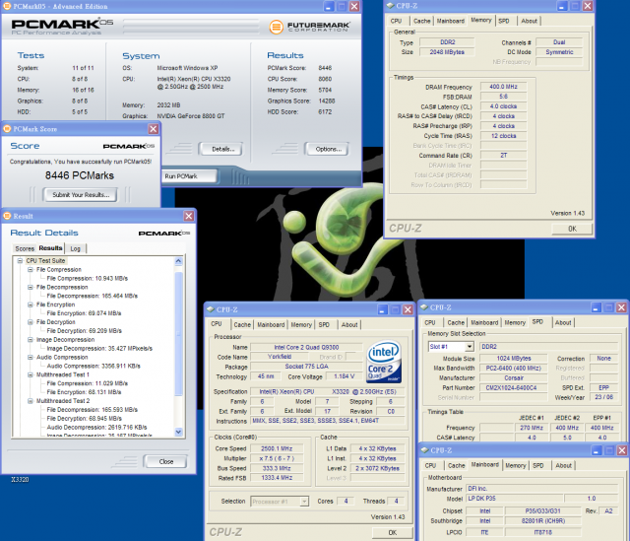Viewport: 630px width, 541px height.
Task: Click the CPU-Z Mainboard window title icon
Action: click(x=424, y=450)
